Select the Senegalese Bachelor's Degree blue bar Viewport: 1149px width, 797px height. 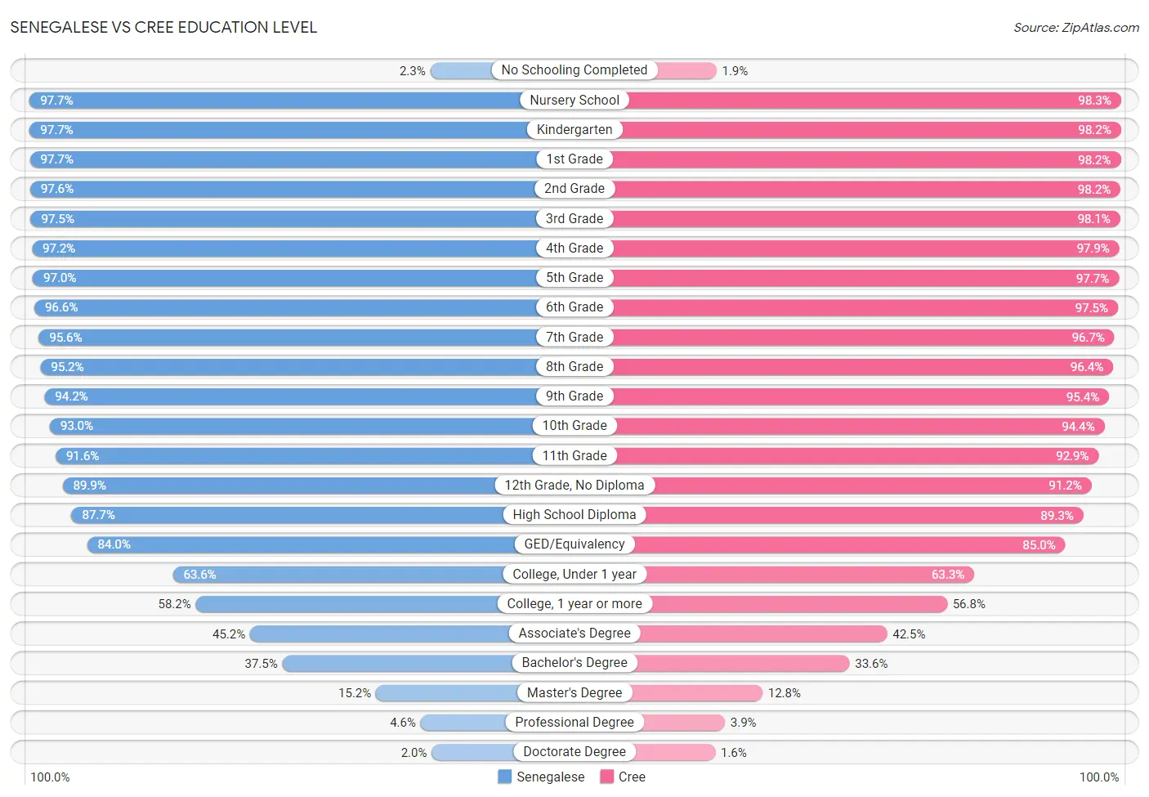[x=428, y=663]
